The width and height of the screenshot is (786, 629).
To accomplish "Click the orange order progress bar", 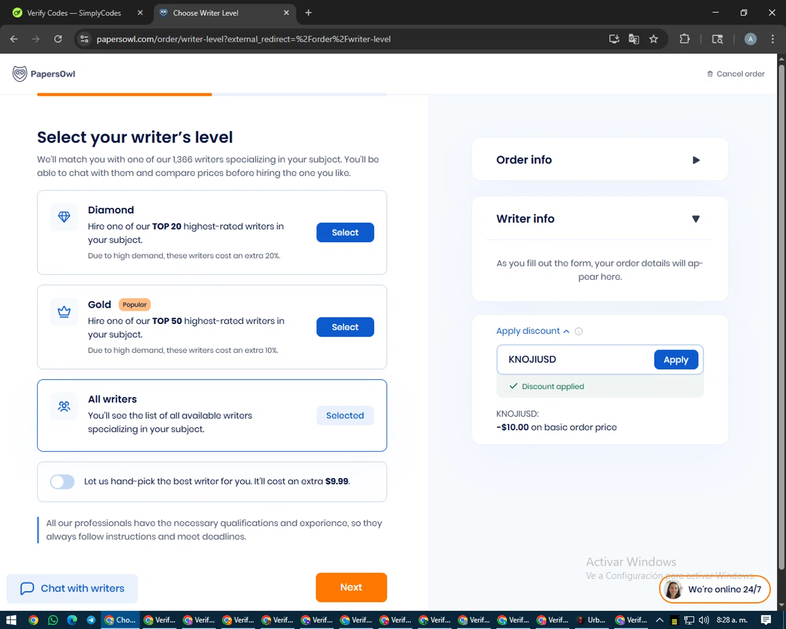I will tap(125, 94).
